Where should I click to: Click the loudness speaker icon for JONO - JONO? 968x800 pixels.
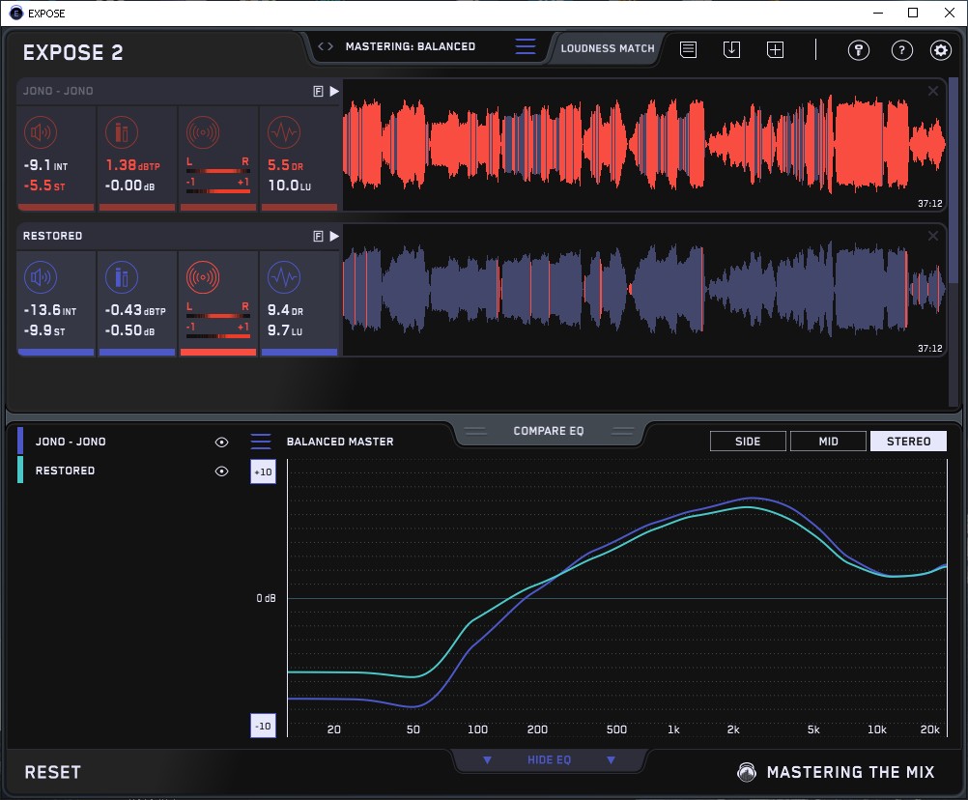40,132
